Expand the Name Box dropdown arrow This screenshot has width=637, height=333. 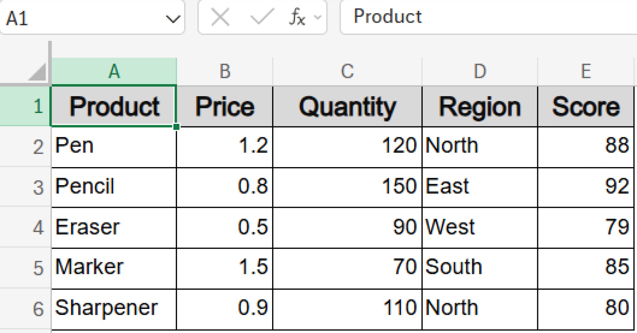point(173,19)
